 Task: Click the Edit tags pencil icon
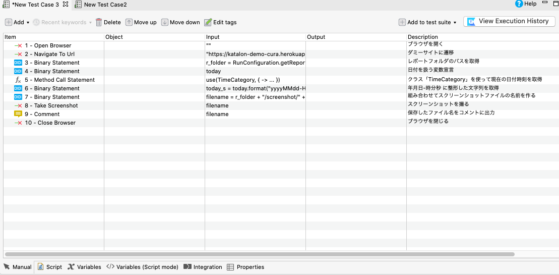pos(208,22)
